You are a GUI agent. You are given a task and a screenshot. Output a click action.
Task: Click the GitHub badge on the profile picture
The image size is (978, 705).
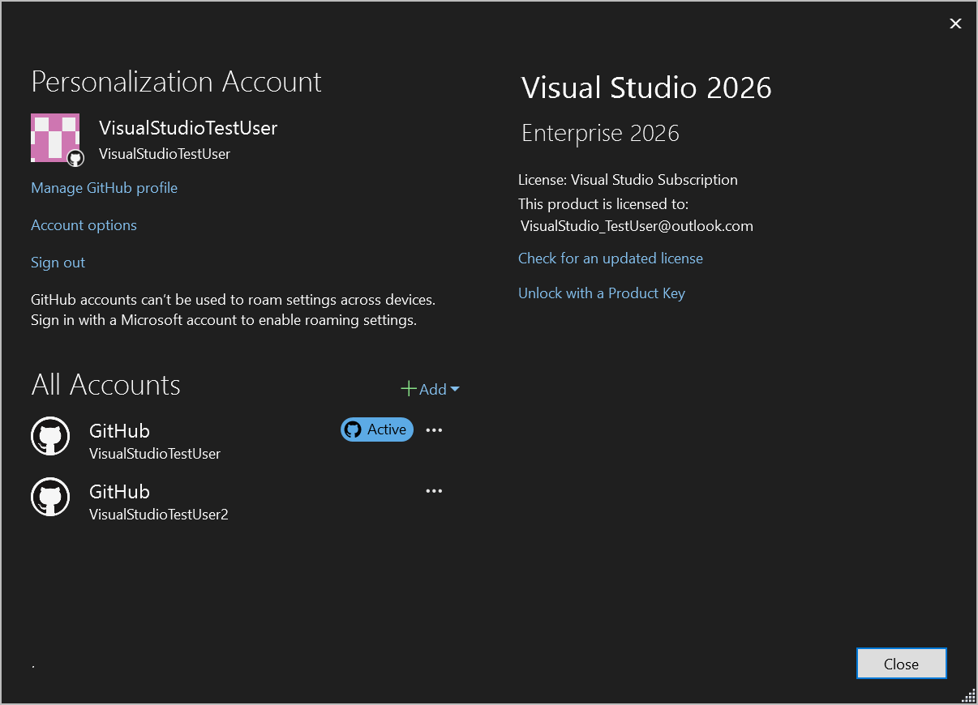click(x=75, y=156)
